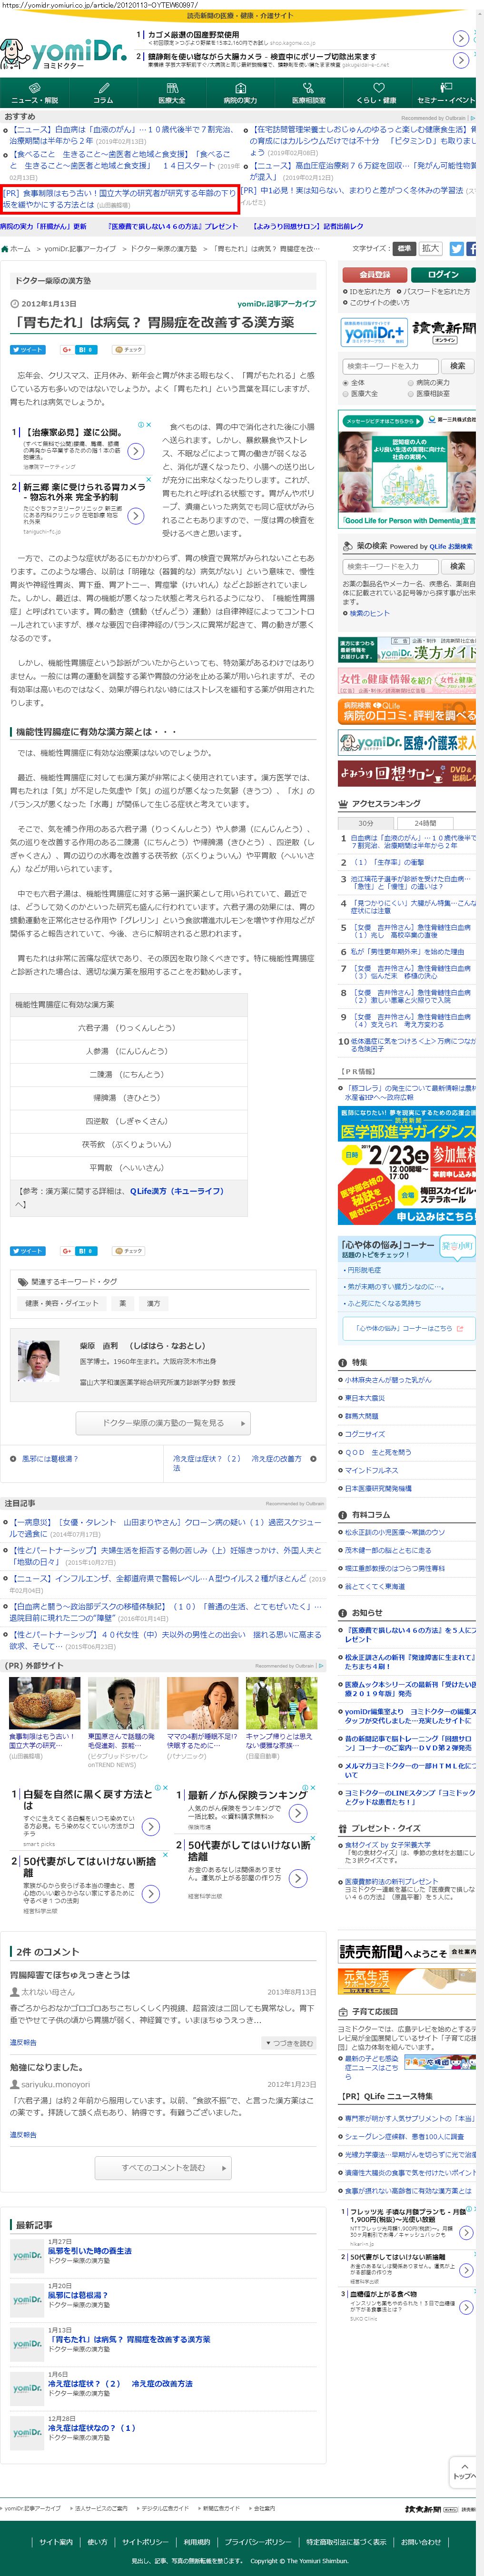Open the 検索のヒント link
This screenshot has height=2576, width=484.
point(370,613)
